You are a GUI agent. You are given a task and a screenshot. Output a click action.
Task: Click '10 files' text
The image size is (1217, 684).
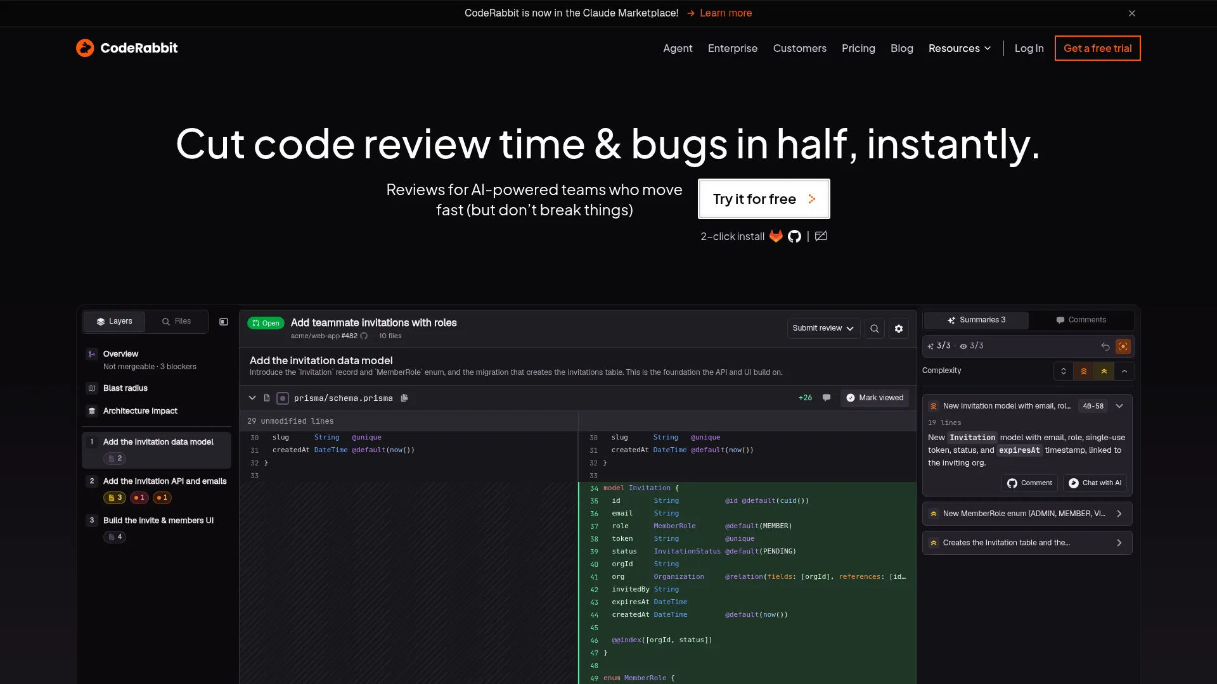click(x=390, y=336)
